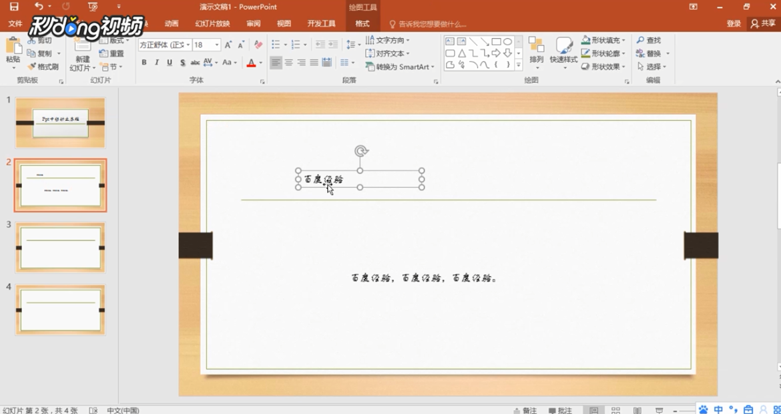Open the Arrange button
This screenshot has height=414, width=781.
537,52
